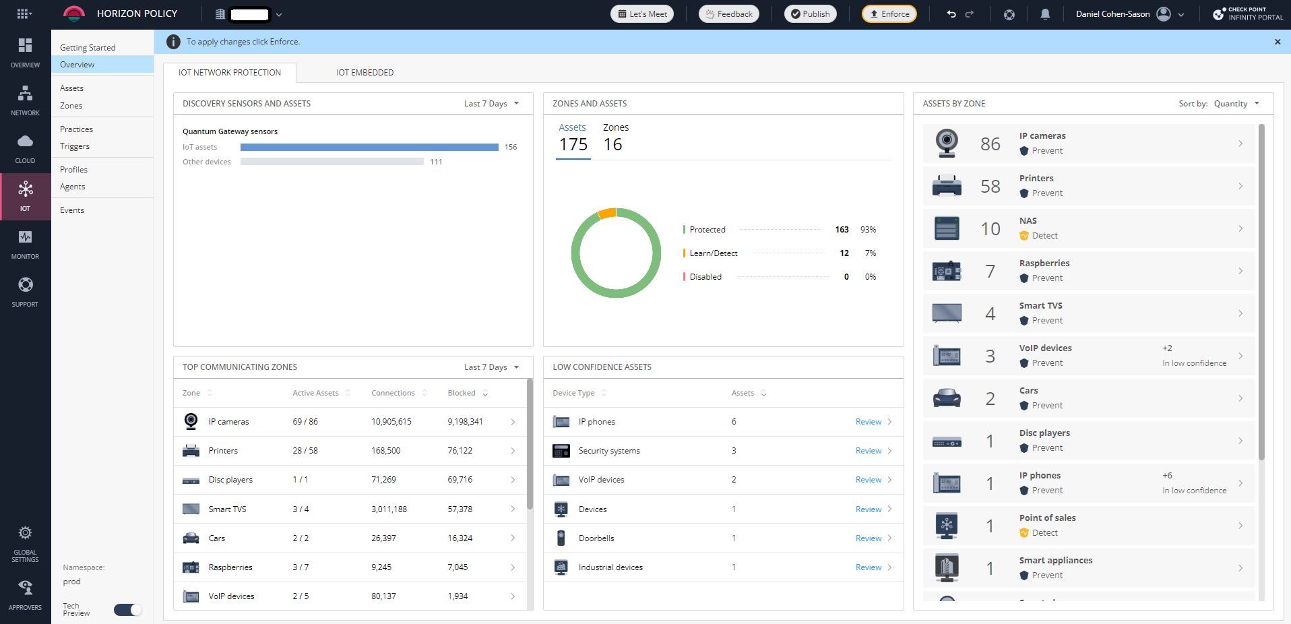Click the Publish button
The height and width of the screenshot is (624, 1291).
coord(810,14)
